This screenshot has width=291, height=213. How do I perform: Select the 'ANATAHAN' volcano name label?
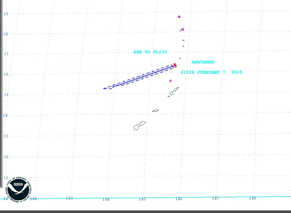(203, 62)
